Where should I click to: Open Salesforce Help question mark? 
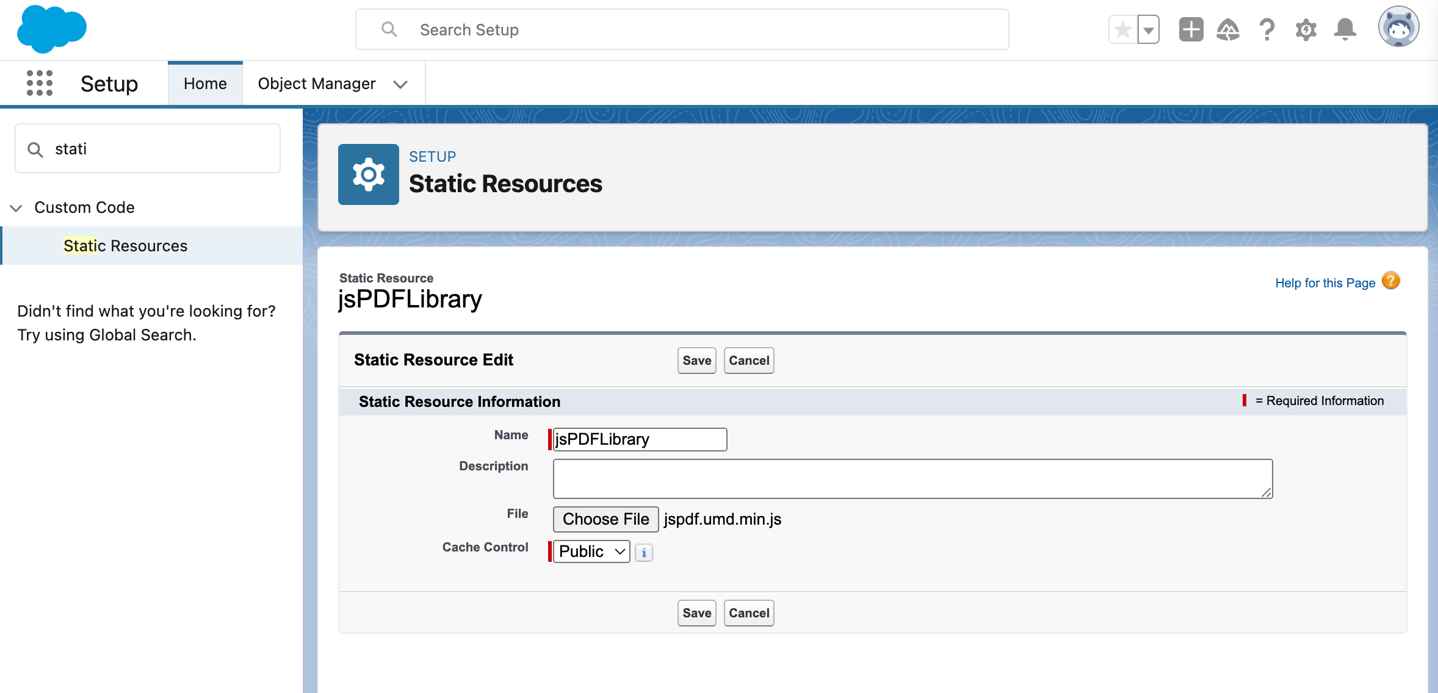pos(1267,29)
